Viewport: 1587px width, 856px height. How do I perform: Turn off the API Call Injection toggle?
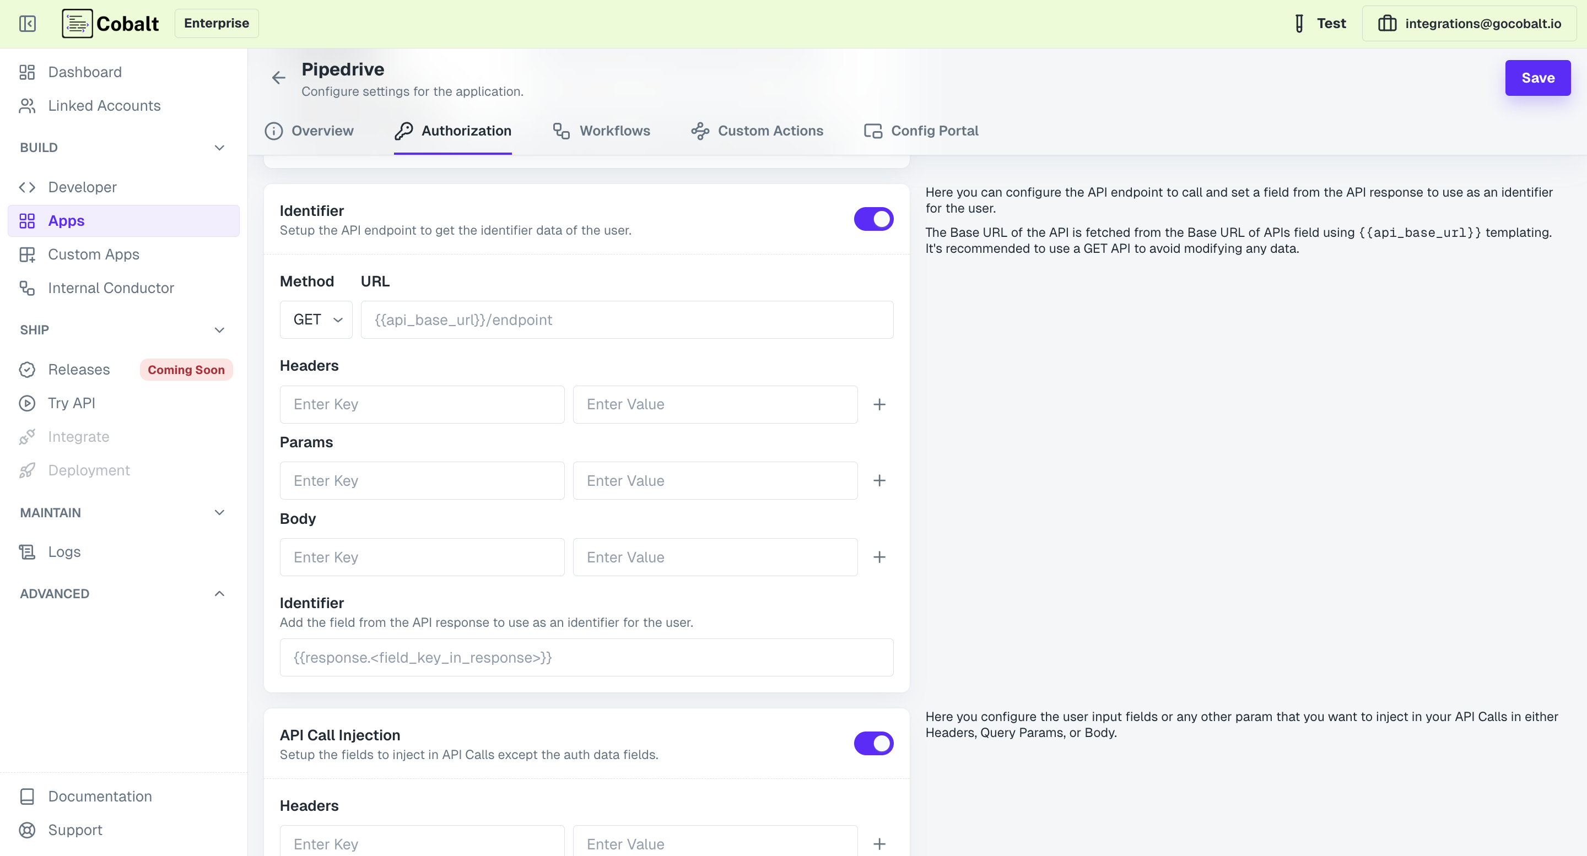pos(873,743)
